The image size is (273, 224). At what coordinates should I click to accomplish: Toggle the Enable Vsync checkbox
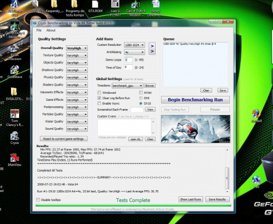tap(99, 104)
